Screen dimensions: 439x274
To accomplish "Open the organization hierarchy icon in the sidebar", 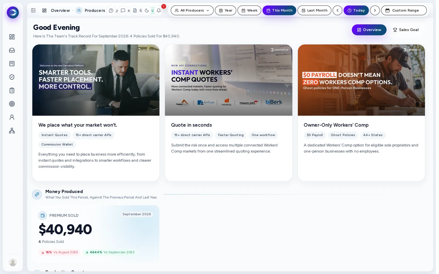I will click(x=12, y=131).
